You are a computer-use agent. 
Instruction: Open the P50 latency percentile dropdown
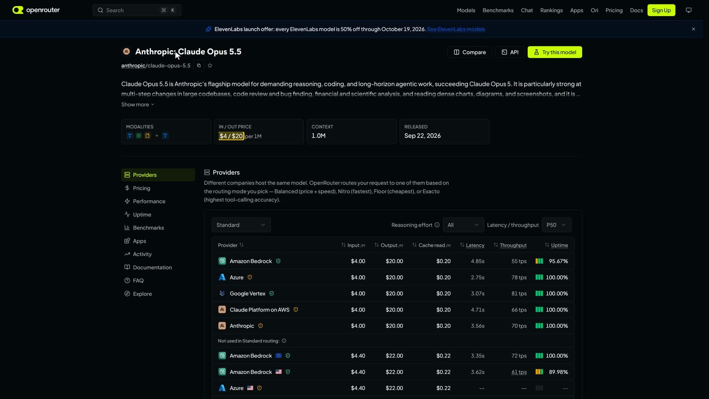click(x=556, y=225)
